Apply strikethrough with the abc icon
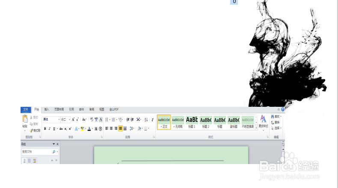The image size is (338, 188). click(61, 129)
